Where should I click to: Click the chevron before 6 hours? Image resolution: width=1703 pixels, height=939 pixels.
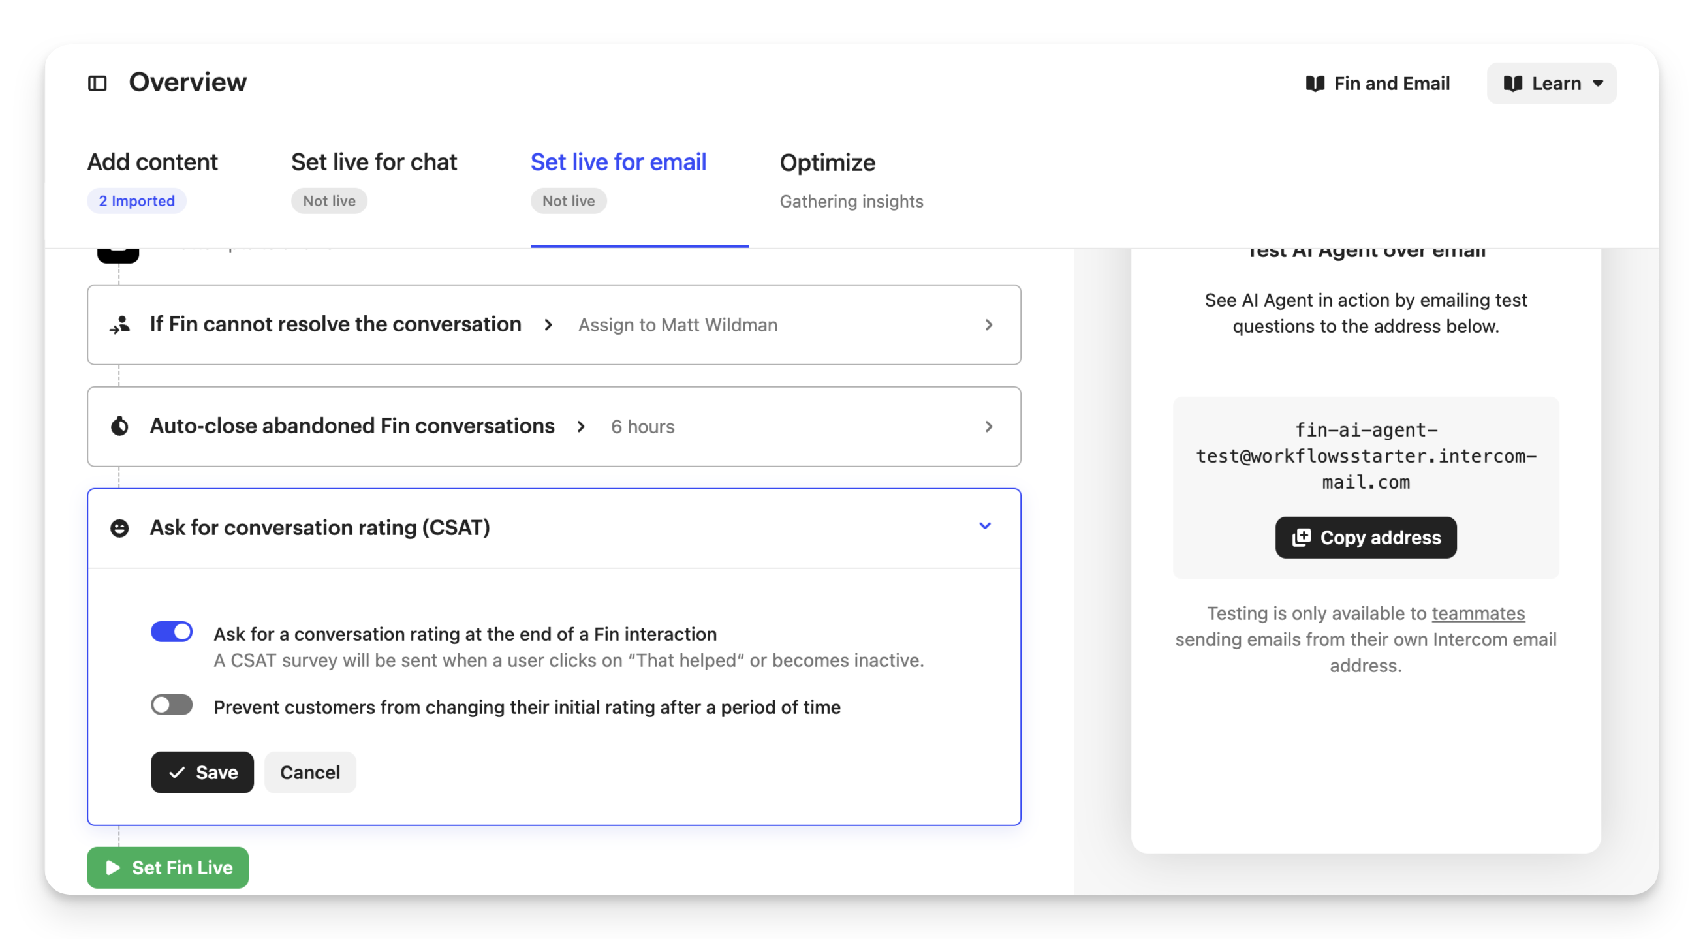pyautogui.click(x=580, y=426)
